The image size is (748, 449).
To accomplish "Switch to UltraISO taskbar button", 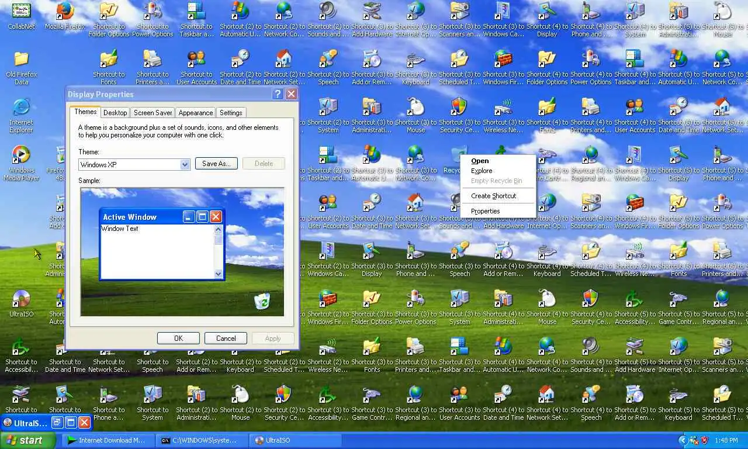I will [x=295, y=440].
